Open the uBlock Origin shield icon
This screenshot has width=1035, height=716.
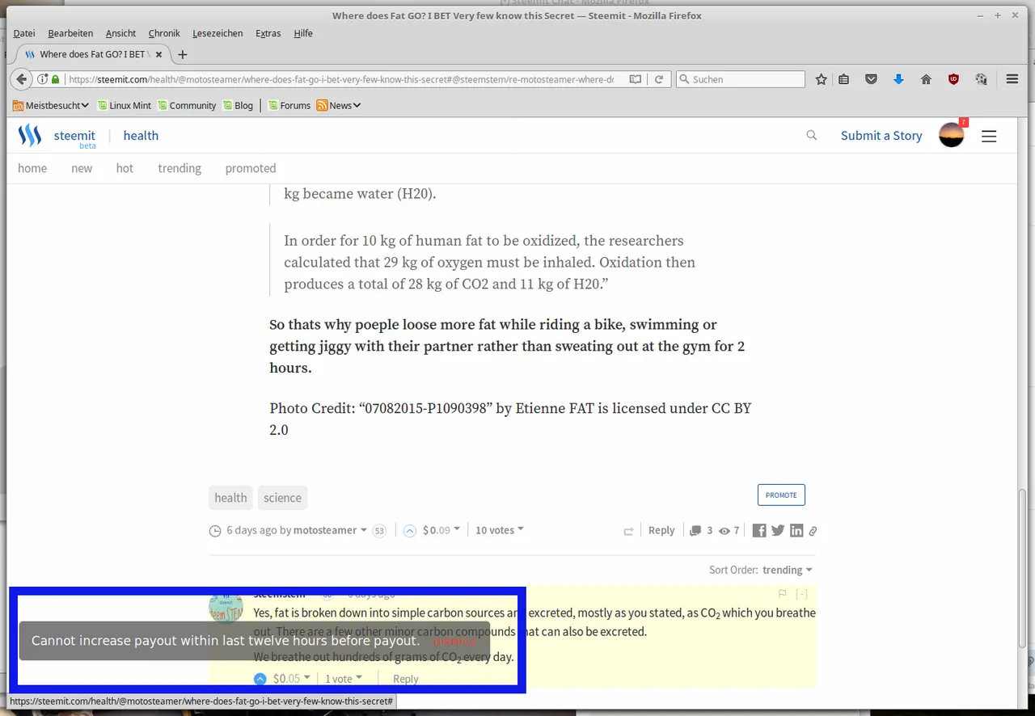click(x=954, y=79)
